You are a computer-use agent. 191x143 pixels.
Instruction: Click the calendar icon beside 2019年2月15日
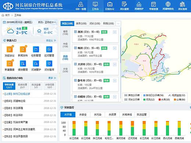pyautogui.click(x=4, y=22)
